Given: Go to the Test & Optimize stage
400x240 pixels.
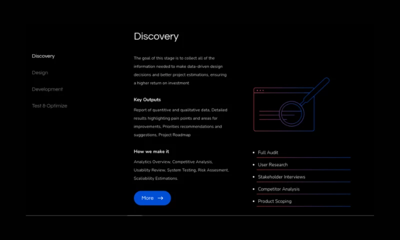Looking at the screenshot, I should pyautogui.click(x=49, y=105).
